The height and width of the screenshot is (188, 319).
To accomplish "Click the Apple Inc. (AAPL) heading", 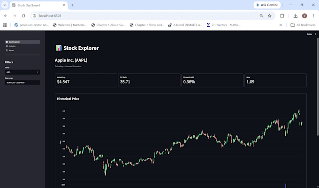I will [71, 60].
